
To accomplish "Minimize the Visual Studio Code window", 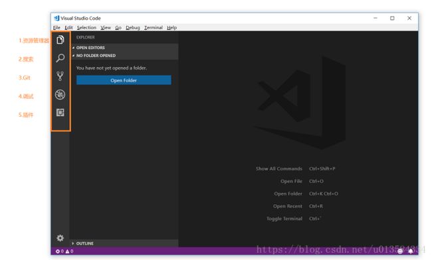I will click(x=376, y=18).
